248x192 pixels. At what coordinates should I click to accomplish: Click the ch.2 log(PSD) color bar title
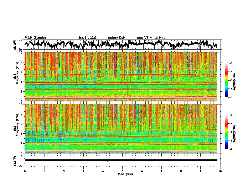235,133
